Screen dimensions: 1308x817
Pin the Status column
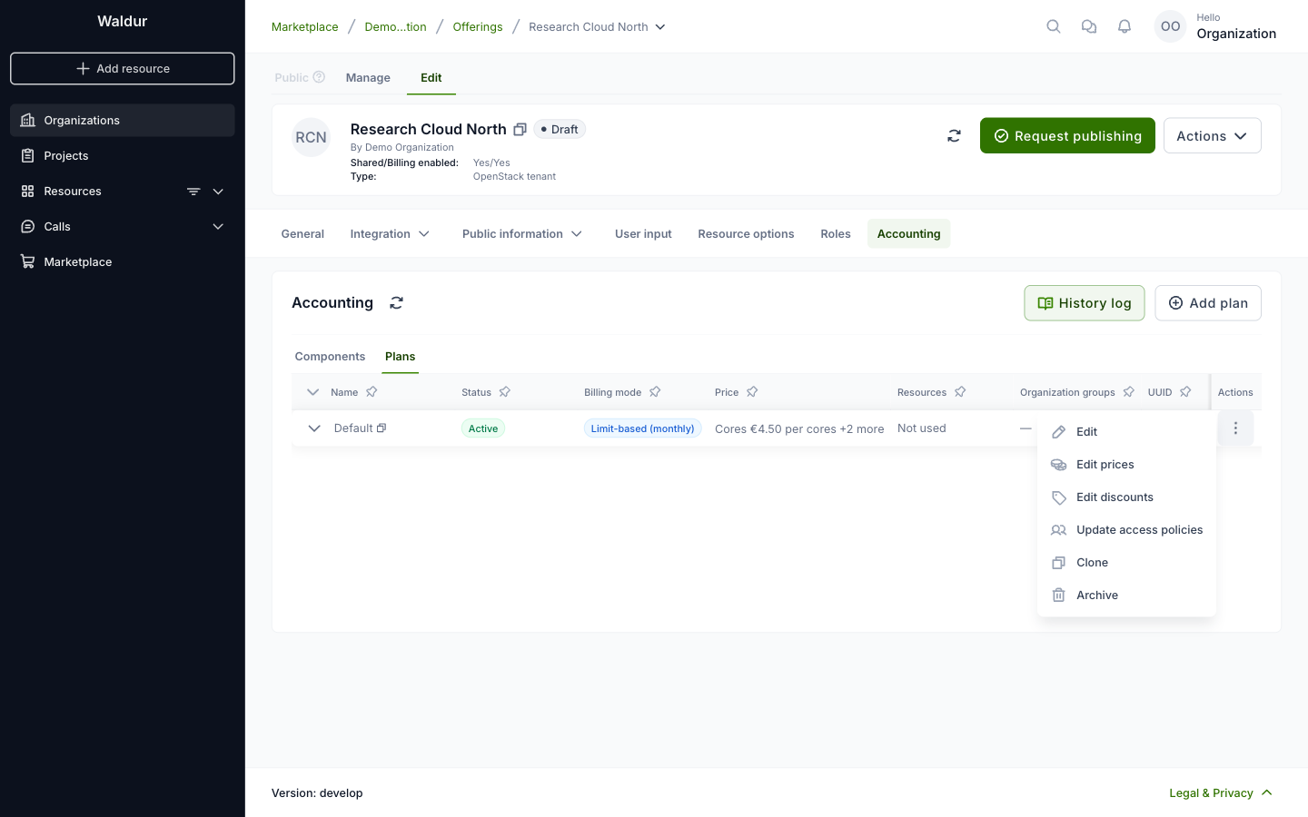[x=505, y=392]
